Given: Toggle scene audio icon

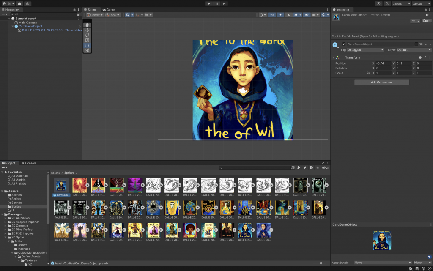Looking at the screenshot, I should [x=288, y=15].
